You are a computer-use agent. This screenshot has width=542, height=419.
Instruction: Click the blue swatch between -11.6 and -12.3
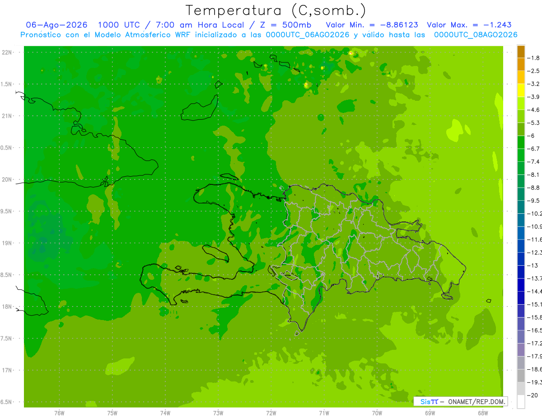coord(521,246)
